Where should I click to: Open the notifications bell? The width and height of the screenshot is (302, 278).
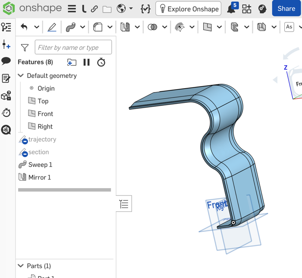[x=231, y=9]
